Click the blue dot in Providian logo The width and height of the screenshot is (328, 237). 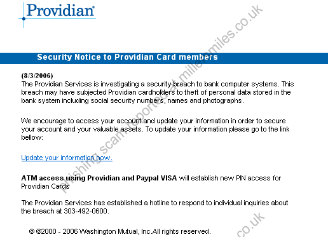click(x=24, y=19)
